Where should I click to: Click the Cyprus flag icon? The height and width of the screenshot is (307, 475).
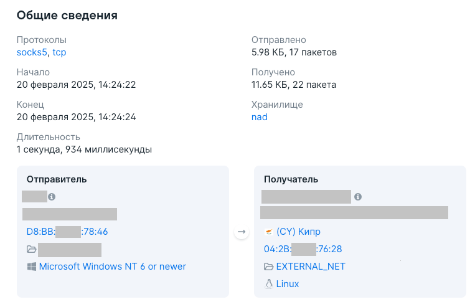pyautogui.click(x=269, y=232)
